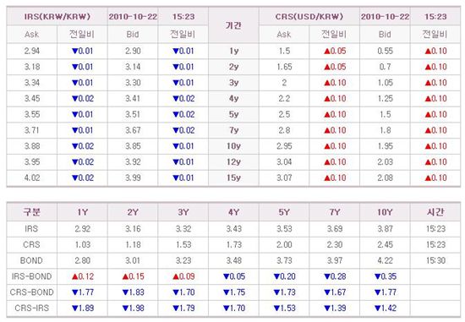465x322 pixels.
Task: Click the 1y period row label
Action: (x=233, y=51)
